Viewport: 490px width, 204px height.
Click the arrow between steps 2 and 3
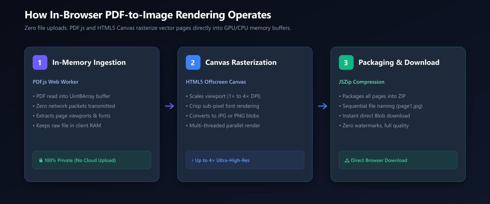coord(323,106)
